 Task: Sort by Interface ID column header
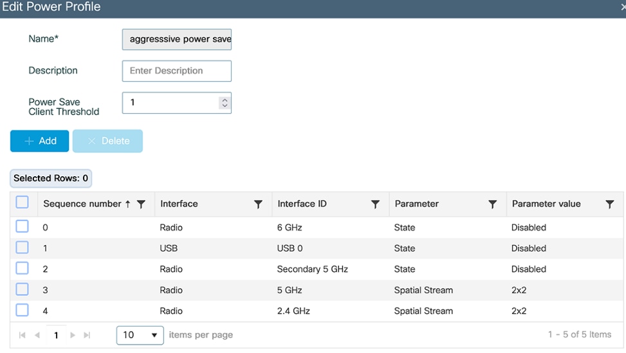(302, 204)
